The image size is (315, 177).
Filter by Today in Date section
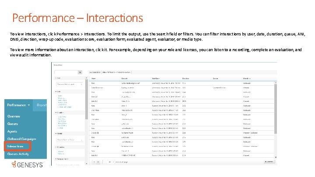[60, 96]
